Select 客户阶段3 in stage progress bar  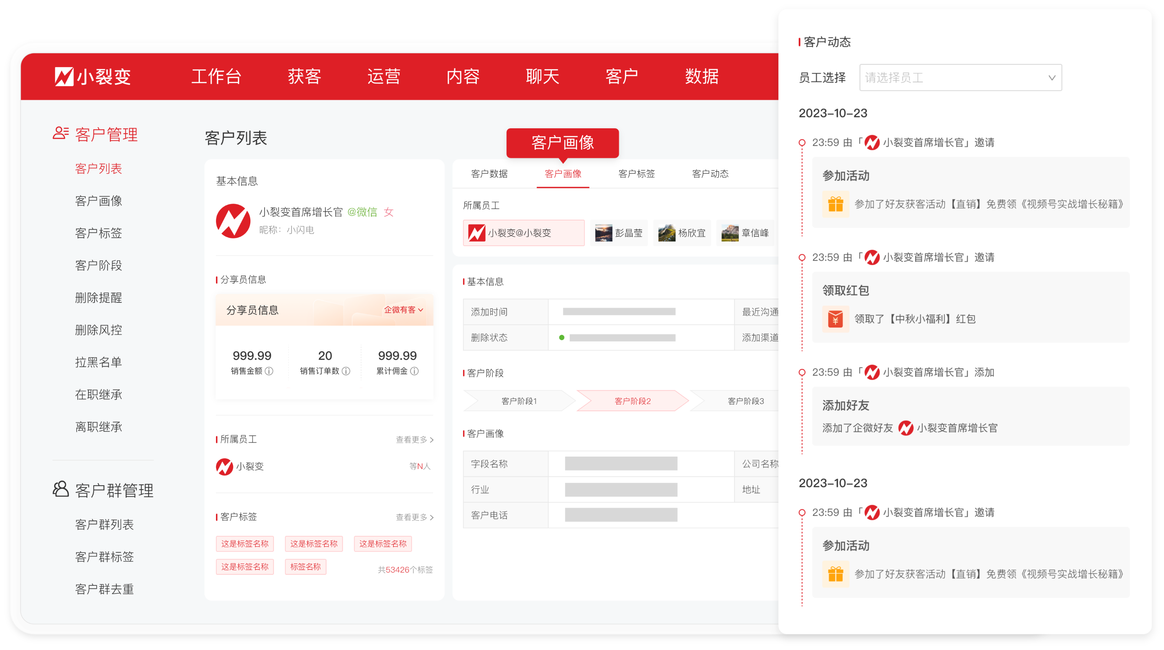[x=745, y=401]
